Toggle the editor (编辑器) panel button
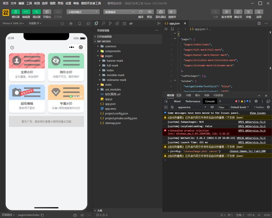The width and height of the screenshot is (272, 218). 26,12
